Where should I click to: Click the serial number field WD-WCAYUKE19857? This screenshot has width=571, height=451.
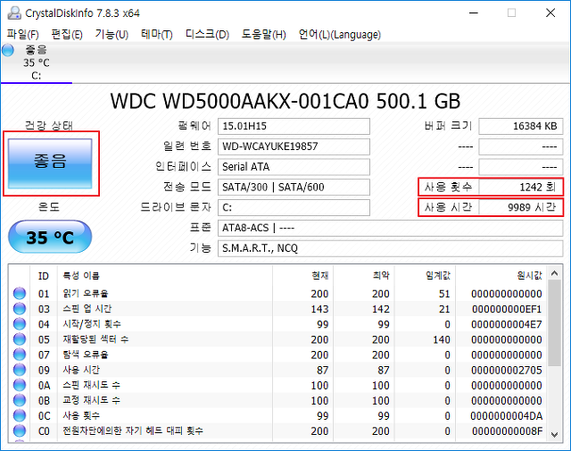coord(294,146)
